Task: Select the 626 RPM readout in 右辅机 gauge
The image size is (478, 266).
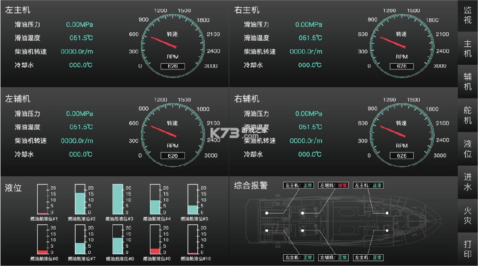Action: tap(402, 156)
